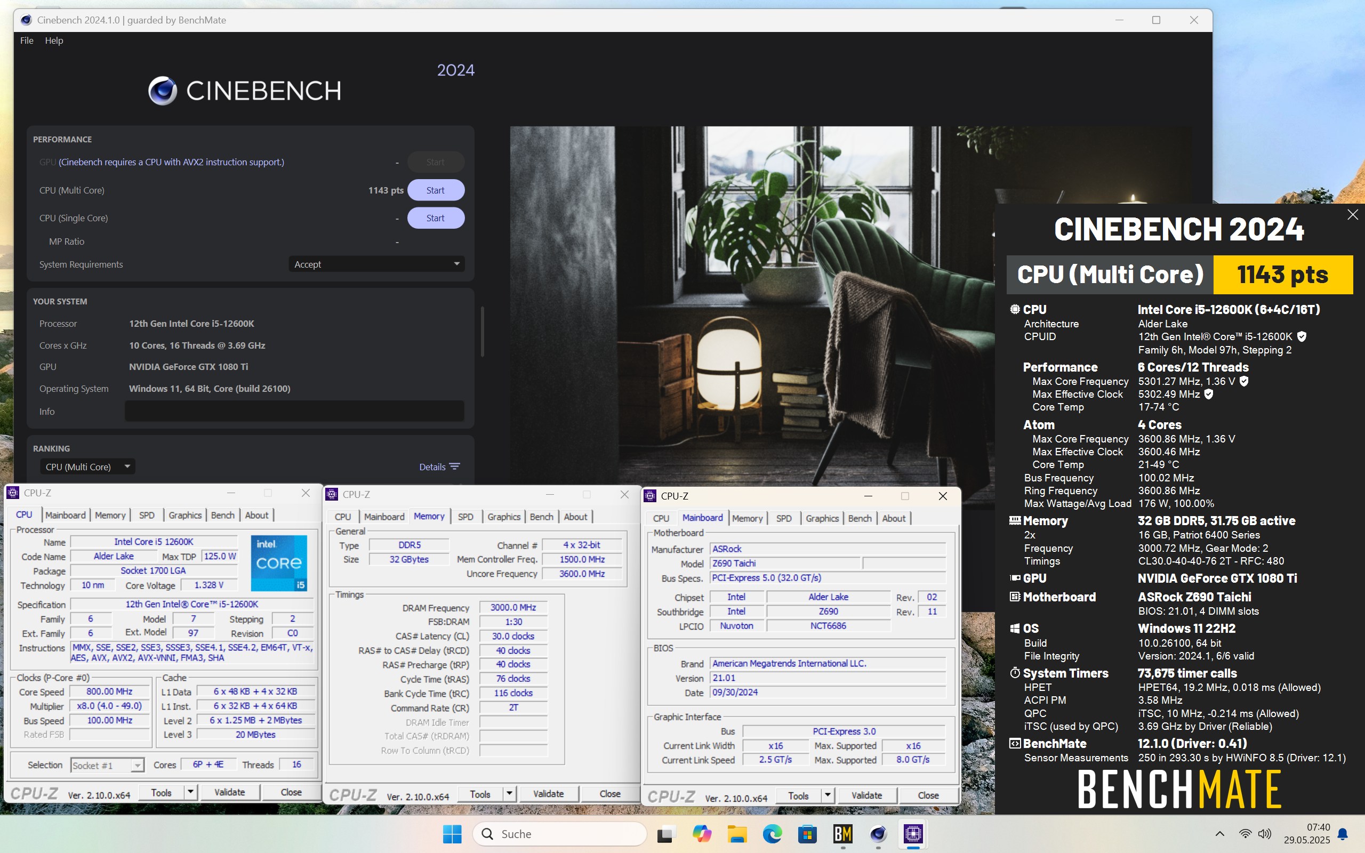Click Validate in CPU-Z Mainboard window
This screenshot has height=853, width=1365.
866,795
